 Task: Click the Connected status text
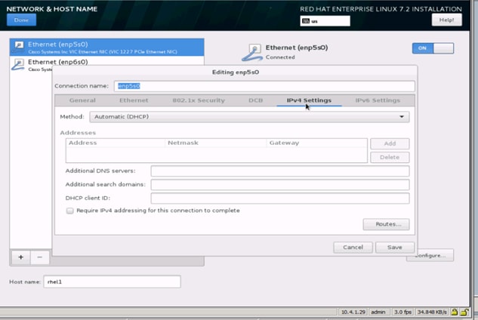pyautogui.click(x=280, y=57)
